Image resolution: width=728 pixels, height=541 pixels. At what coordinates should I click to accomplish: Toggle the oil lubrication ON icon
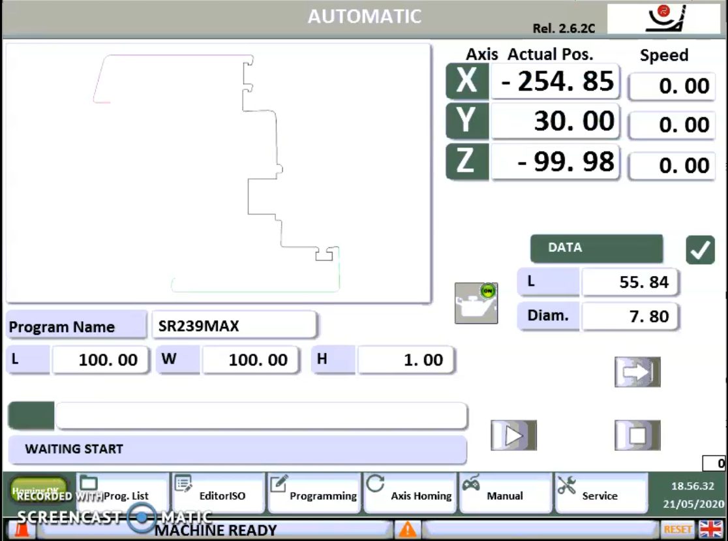click(x=476, y=303)
